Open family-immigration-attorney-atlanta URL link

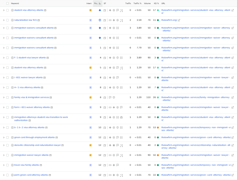coord(195,99)
